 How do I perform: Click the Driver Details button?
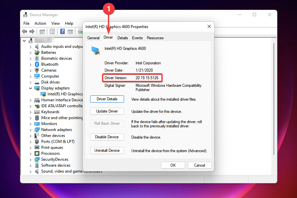pos(107,99)
